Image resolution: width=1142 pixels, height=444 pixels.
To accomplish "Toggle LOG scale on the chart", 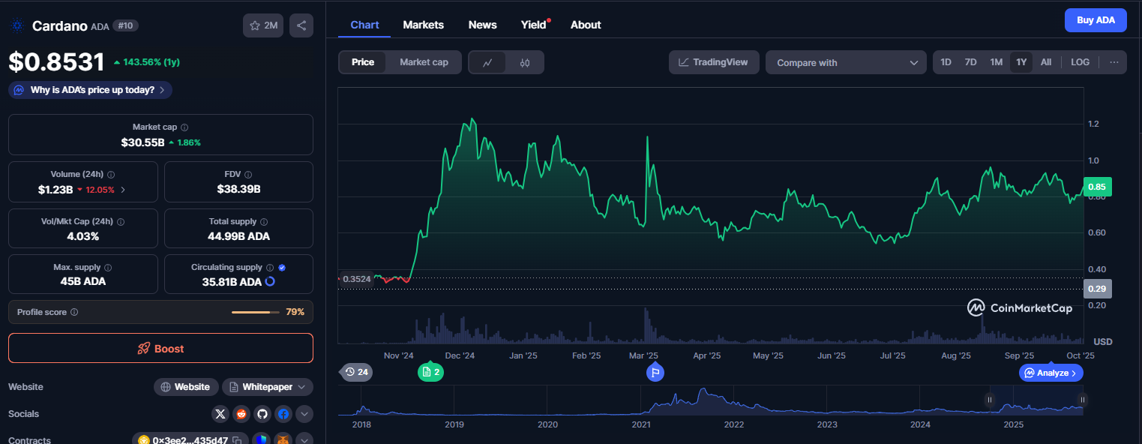I will point(1080,62).
